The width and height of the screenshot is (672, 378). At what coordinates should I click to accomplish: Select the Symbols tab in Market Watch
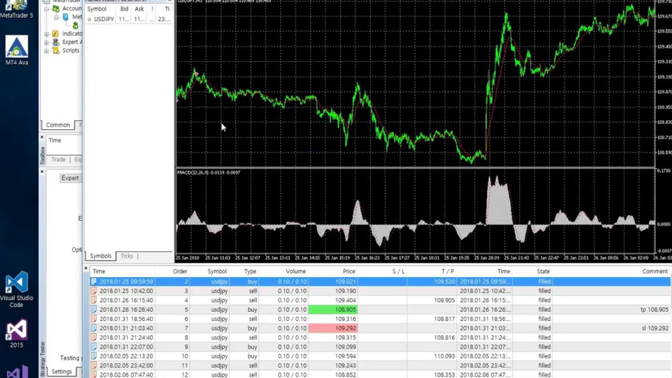click(x=100, y=256)
